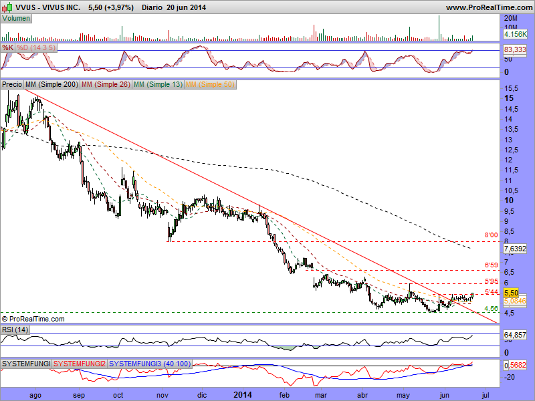Click the mar month marker on time axis
The height and width of the screenshot is (401, 535).
pos(321,395)
